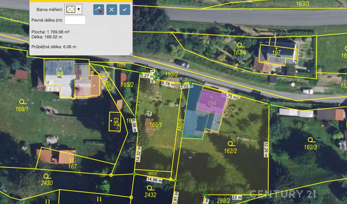The width and height of the screenshot is (347, 204).
Task: Select parcel label 165/1
Action: tap(155, 125)
